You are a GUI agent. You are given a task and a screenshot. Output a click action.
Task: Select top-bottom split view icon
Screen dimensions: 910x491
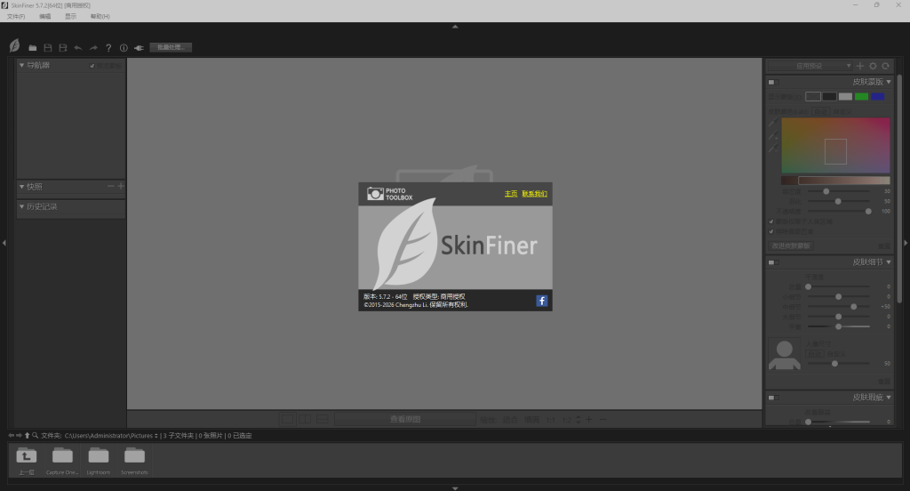(x=322, y=419)
